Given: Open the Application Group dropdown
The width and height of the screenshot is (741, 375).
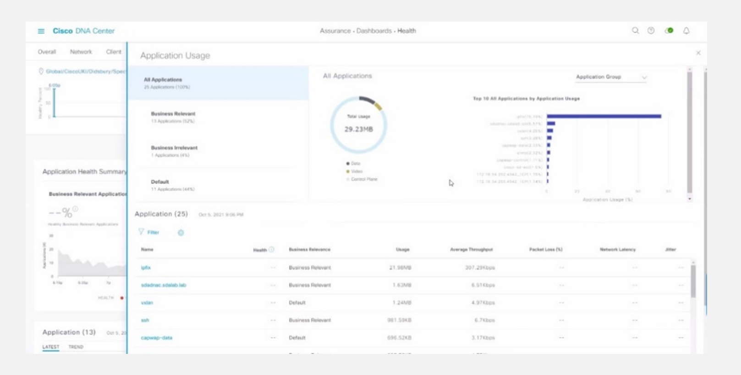Looking at the screenshot, I should click(611, 77).
